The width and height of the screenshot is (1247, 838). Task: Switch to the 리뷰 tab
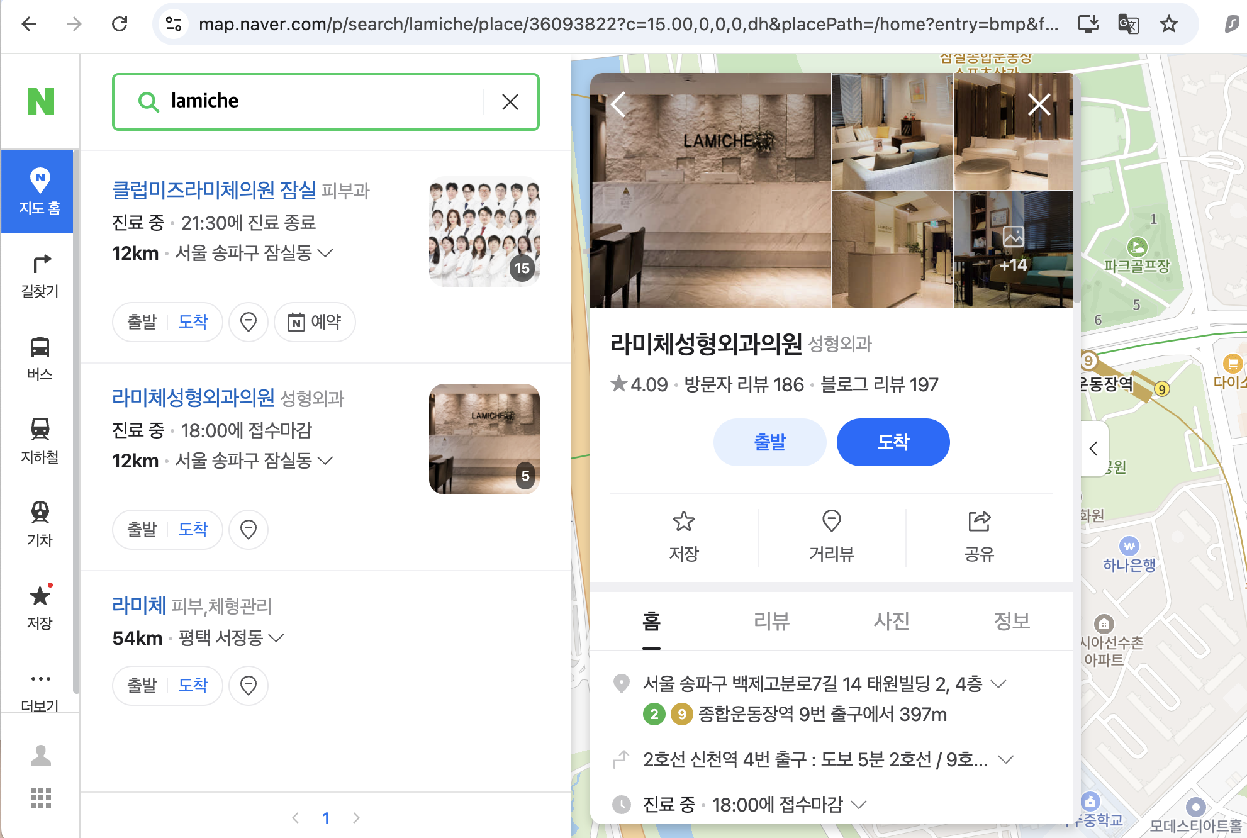coord(771,622)
